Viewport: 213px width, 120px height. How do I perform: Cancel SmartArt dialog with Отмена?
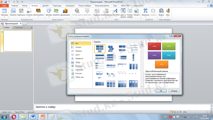coord(174,91)
